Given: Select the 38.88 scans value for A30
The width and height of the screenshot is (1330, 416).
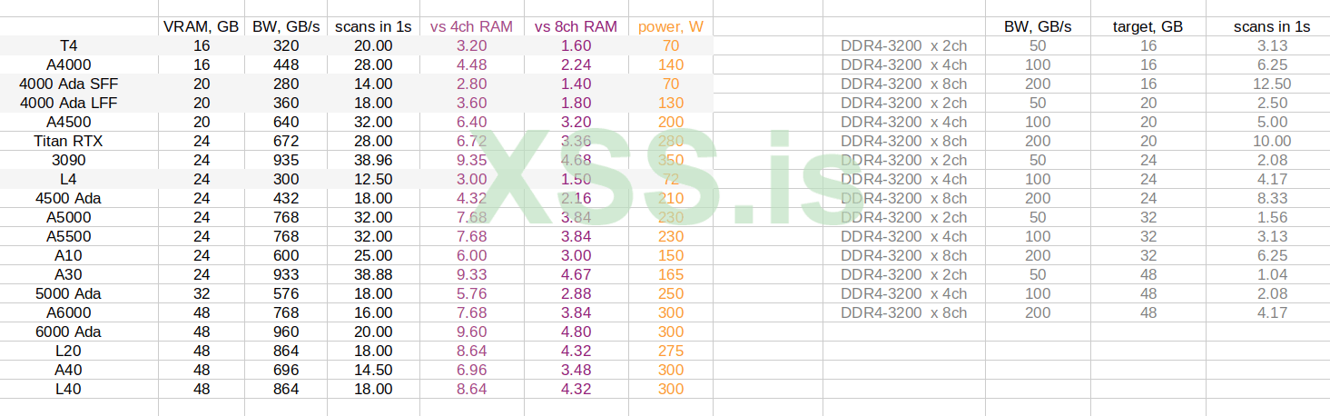Looking at the screenshot, I should click(372, 274).
